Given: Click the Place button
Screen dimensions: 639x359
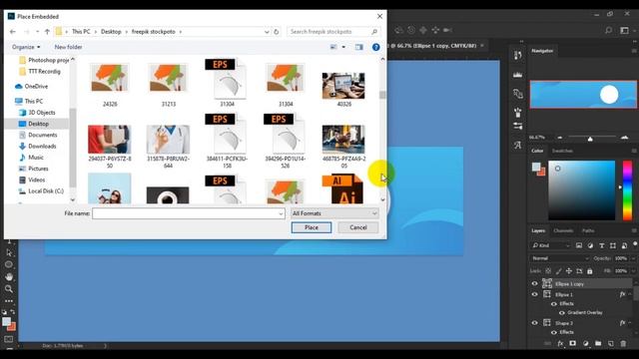Looking at the screenshot, I should pos(312,227).
